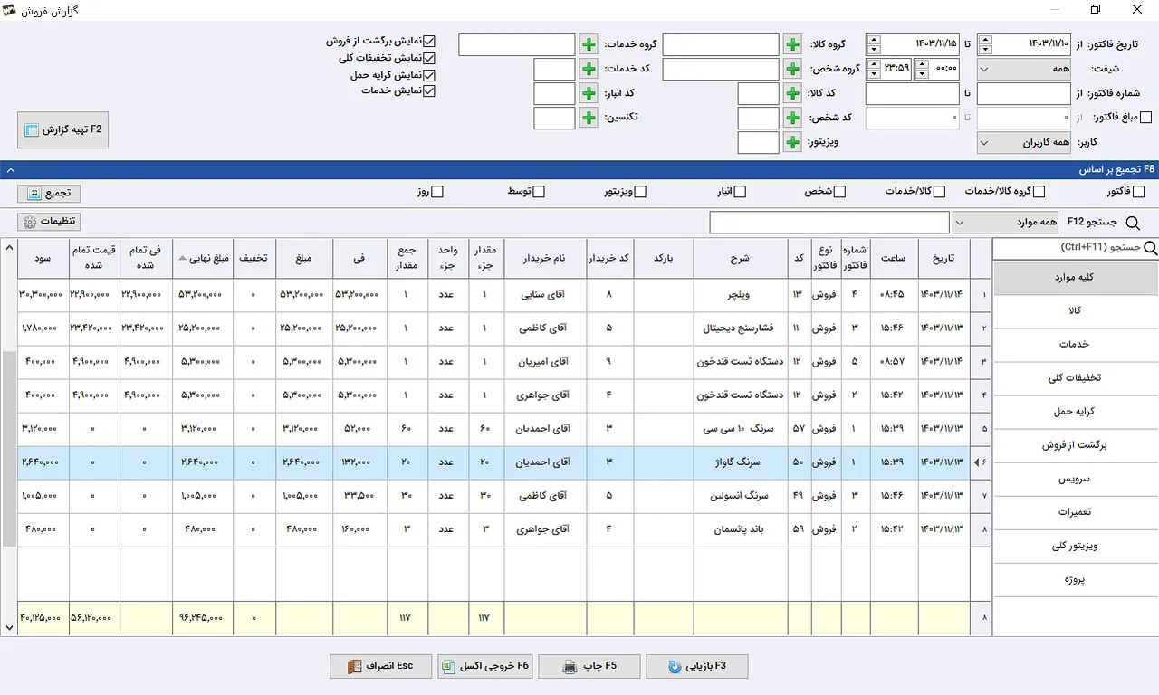
Task: Click the Esc انصراف cancel button
Action: click(381, 666)
